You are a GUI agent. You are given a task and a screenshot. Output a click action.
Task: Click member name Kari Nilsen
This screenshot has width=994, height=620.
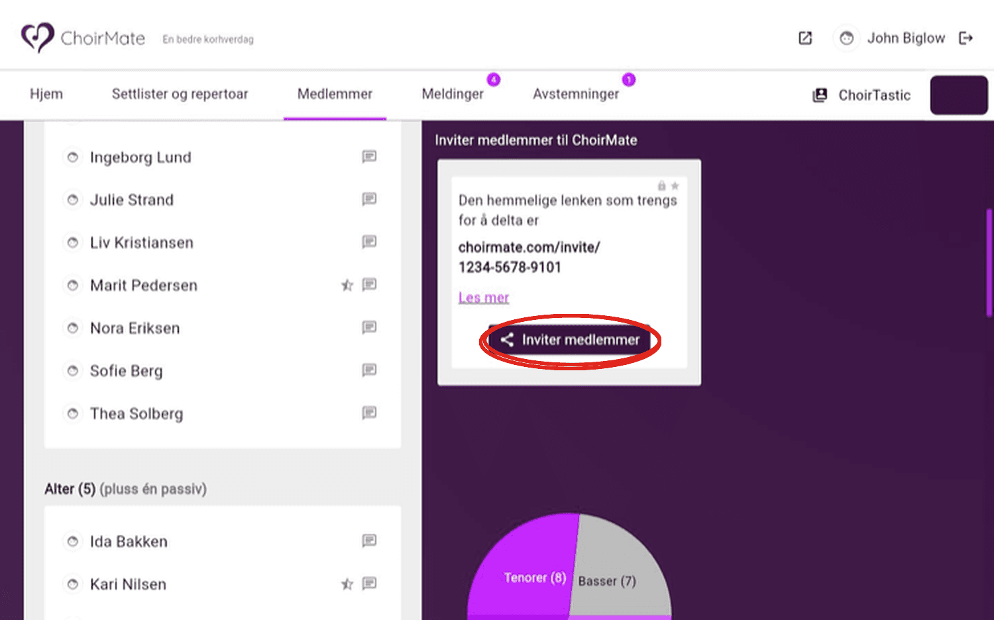[128, 584]
